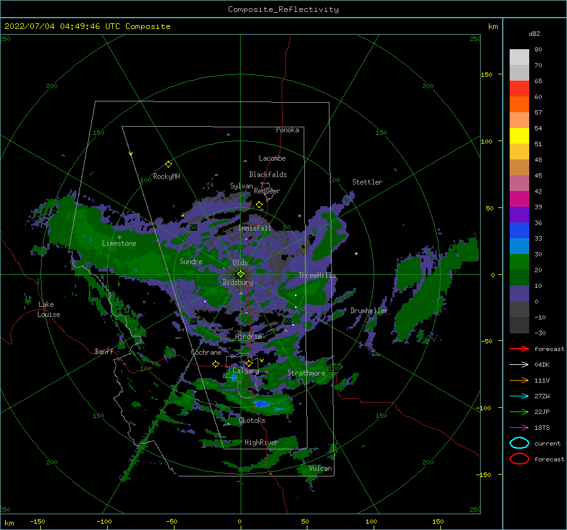Viewport: 567px width, 530px height.
Task: Click the -150 tick label on bottom axis
Action: [37, 522]
